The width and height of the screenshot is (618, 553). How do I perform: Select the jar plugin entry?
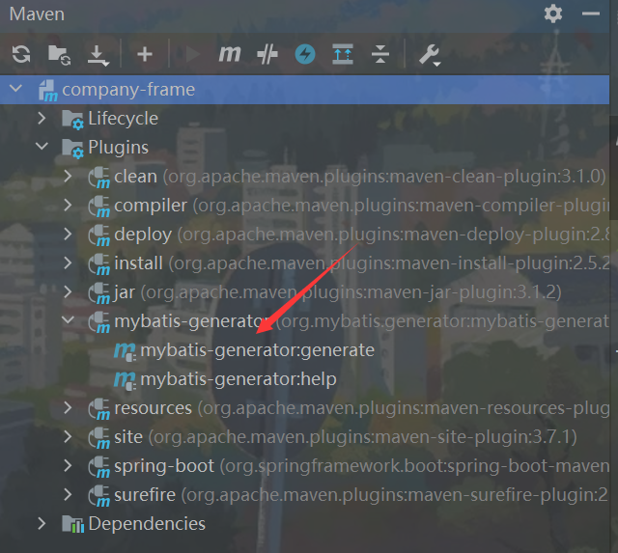pos(338,292)
